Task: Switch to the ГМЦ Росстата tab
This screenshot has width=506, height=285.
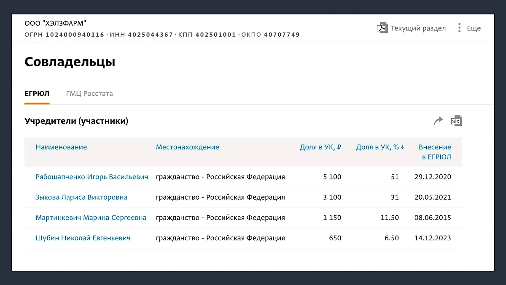Action: coord(89,94)
